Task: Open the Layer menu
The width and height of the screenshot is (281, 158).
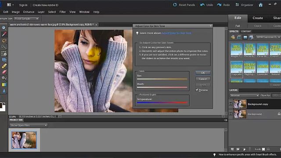Action: [41, 12]
